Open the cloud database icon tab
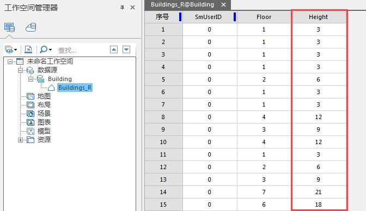This screenshot has height=211, width=366. 31,27
